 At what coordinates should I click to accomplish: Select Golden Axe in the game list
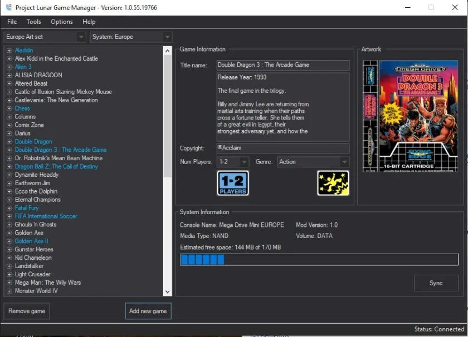tap(29, 232)
